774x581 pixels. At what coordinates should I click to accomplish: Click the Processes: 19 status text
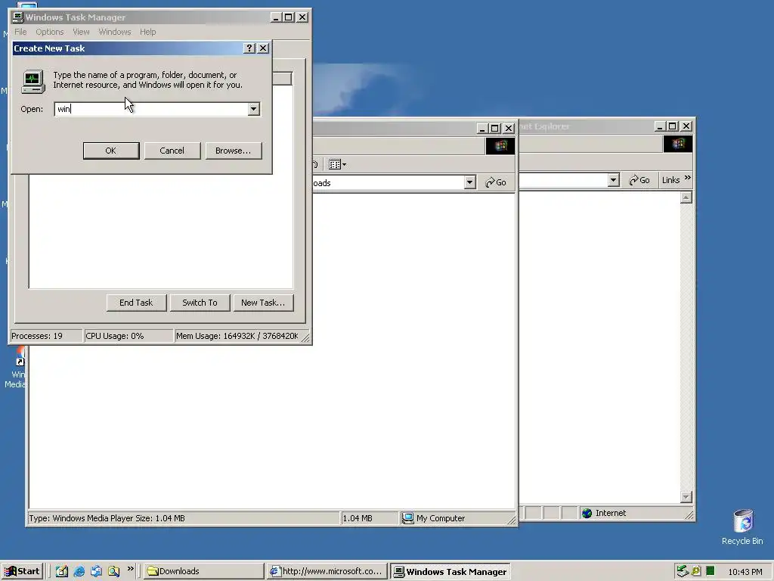(37, 336)
